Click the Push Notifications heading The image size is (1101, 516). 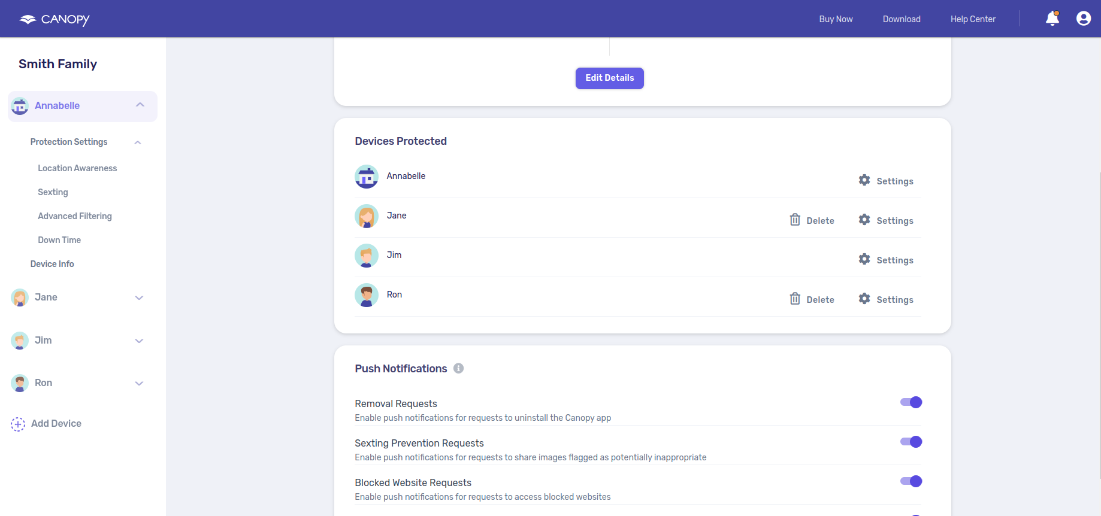(x=401, y=369)
